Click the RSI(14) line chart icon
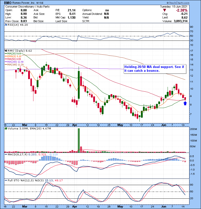The image size is (201, 209). click(6, 25)
